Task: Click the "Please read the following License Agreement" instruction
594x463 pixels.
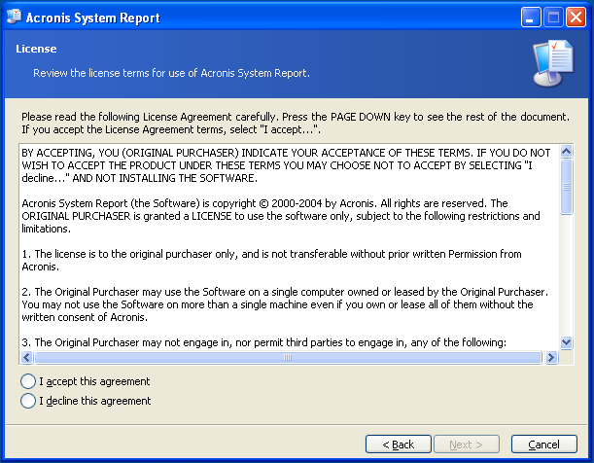Action: click(296, 124)
